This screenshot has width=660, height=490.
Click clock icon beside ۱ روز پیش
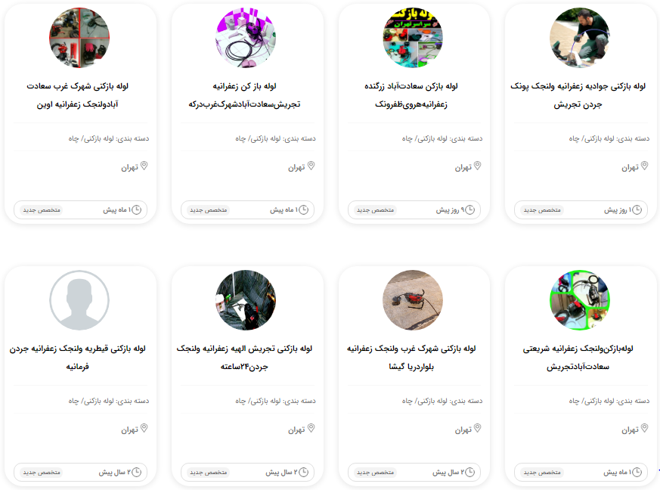637,209
